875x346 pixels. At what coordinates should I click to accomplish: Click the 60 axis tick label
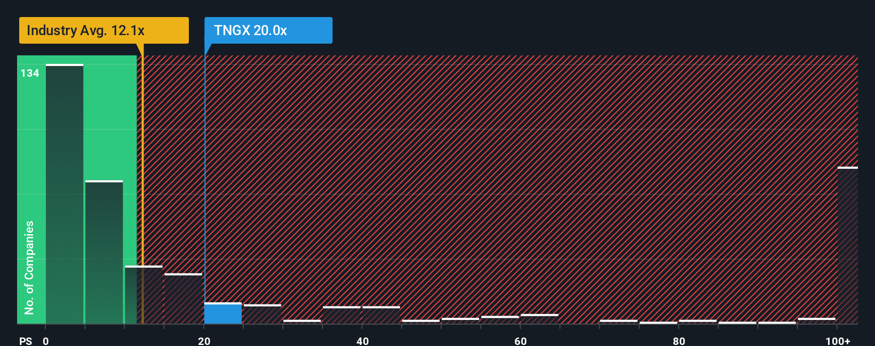520,341
